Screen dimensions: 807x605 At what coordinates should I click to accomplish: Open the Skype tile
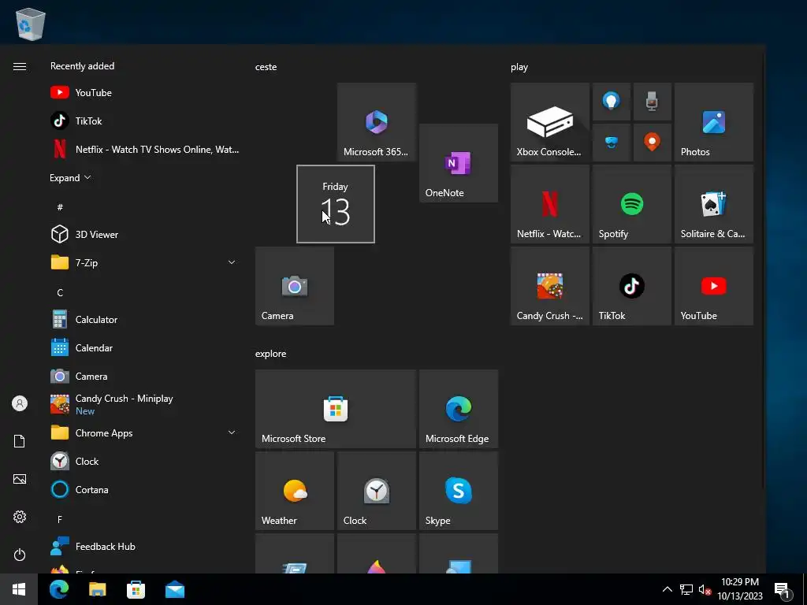[x=459, y=491]
